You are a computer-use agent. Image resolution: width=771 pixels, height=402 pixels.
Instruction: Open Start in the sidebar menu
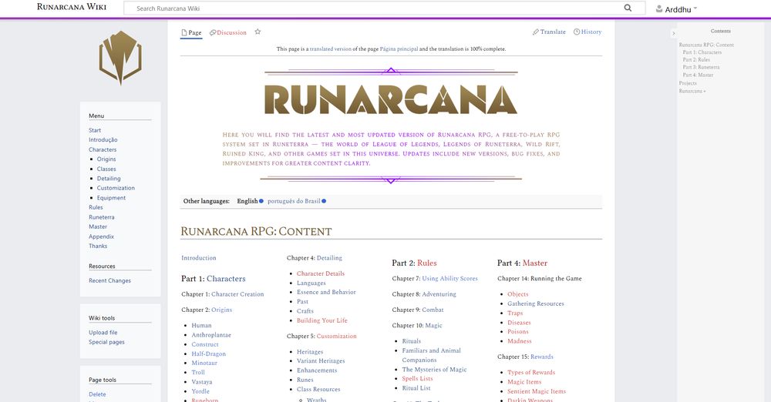95,130
